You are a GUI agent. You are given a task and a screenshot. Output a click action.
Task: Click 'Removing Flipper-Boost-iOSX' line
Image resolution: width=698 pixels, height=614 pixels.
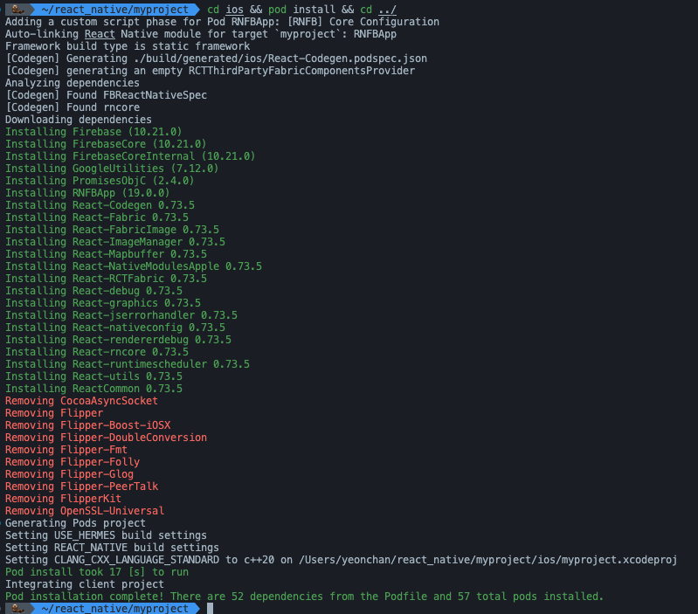(87, 426)
